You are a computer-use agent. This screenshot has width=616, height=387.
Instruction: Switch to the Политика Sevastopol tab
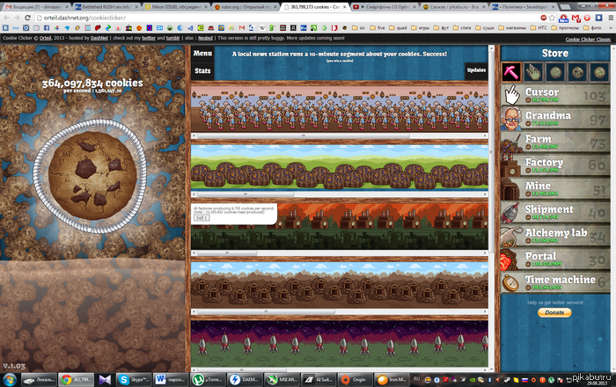click(x=524, y=7)
